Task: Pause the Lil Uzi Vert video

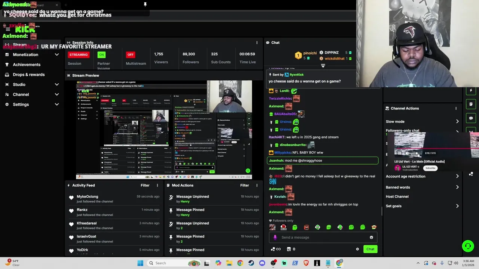Action: 399,153
